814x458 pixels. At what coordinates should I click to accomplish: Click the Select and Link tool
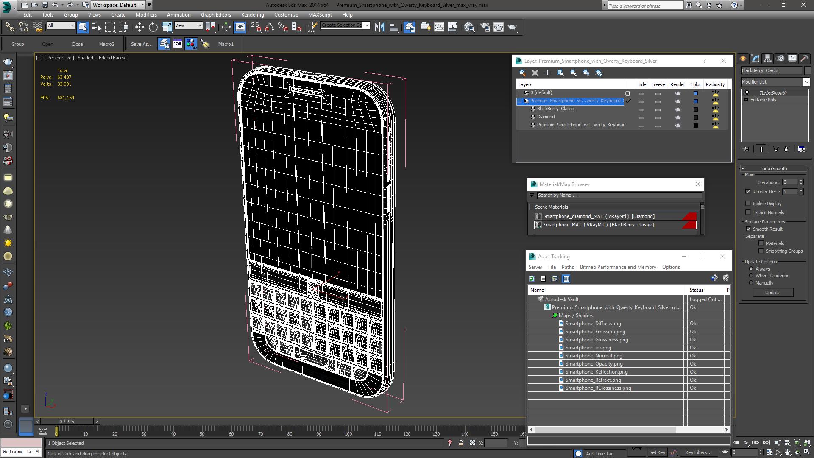coord(9,27)
